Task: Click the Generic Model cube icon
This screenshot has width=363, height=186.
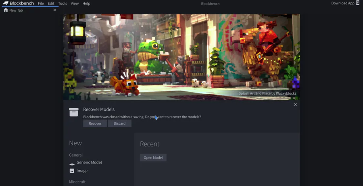Action: tap(72, 164)
